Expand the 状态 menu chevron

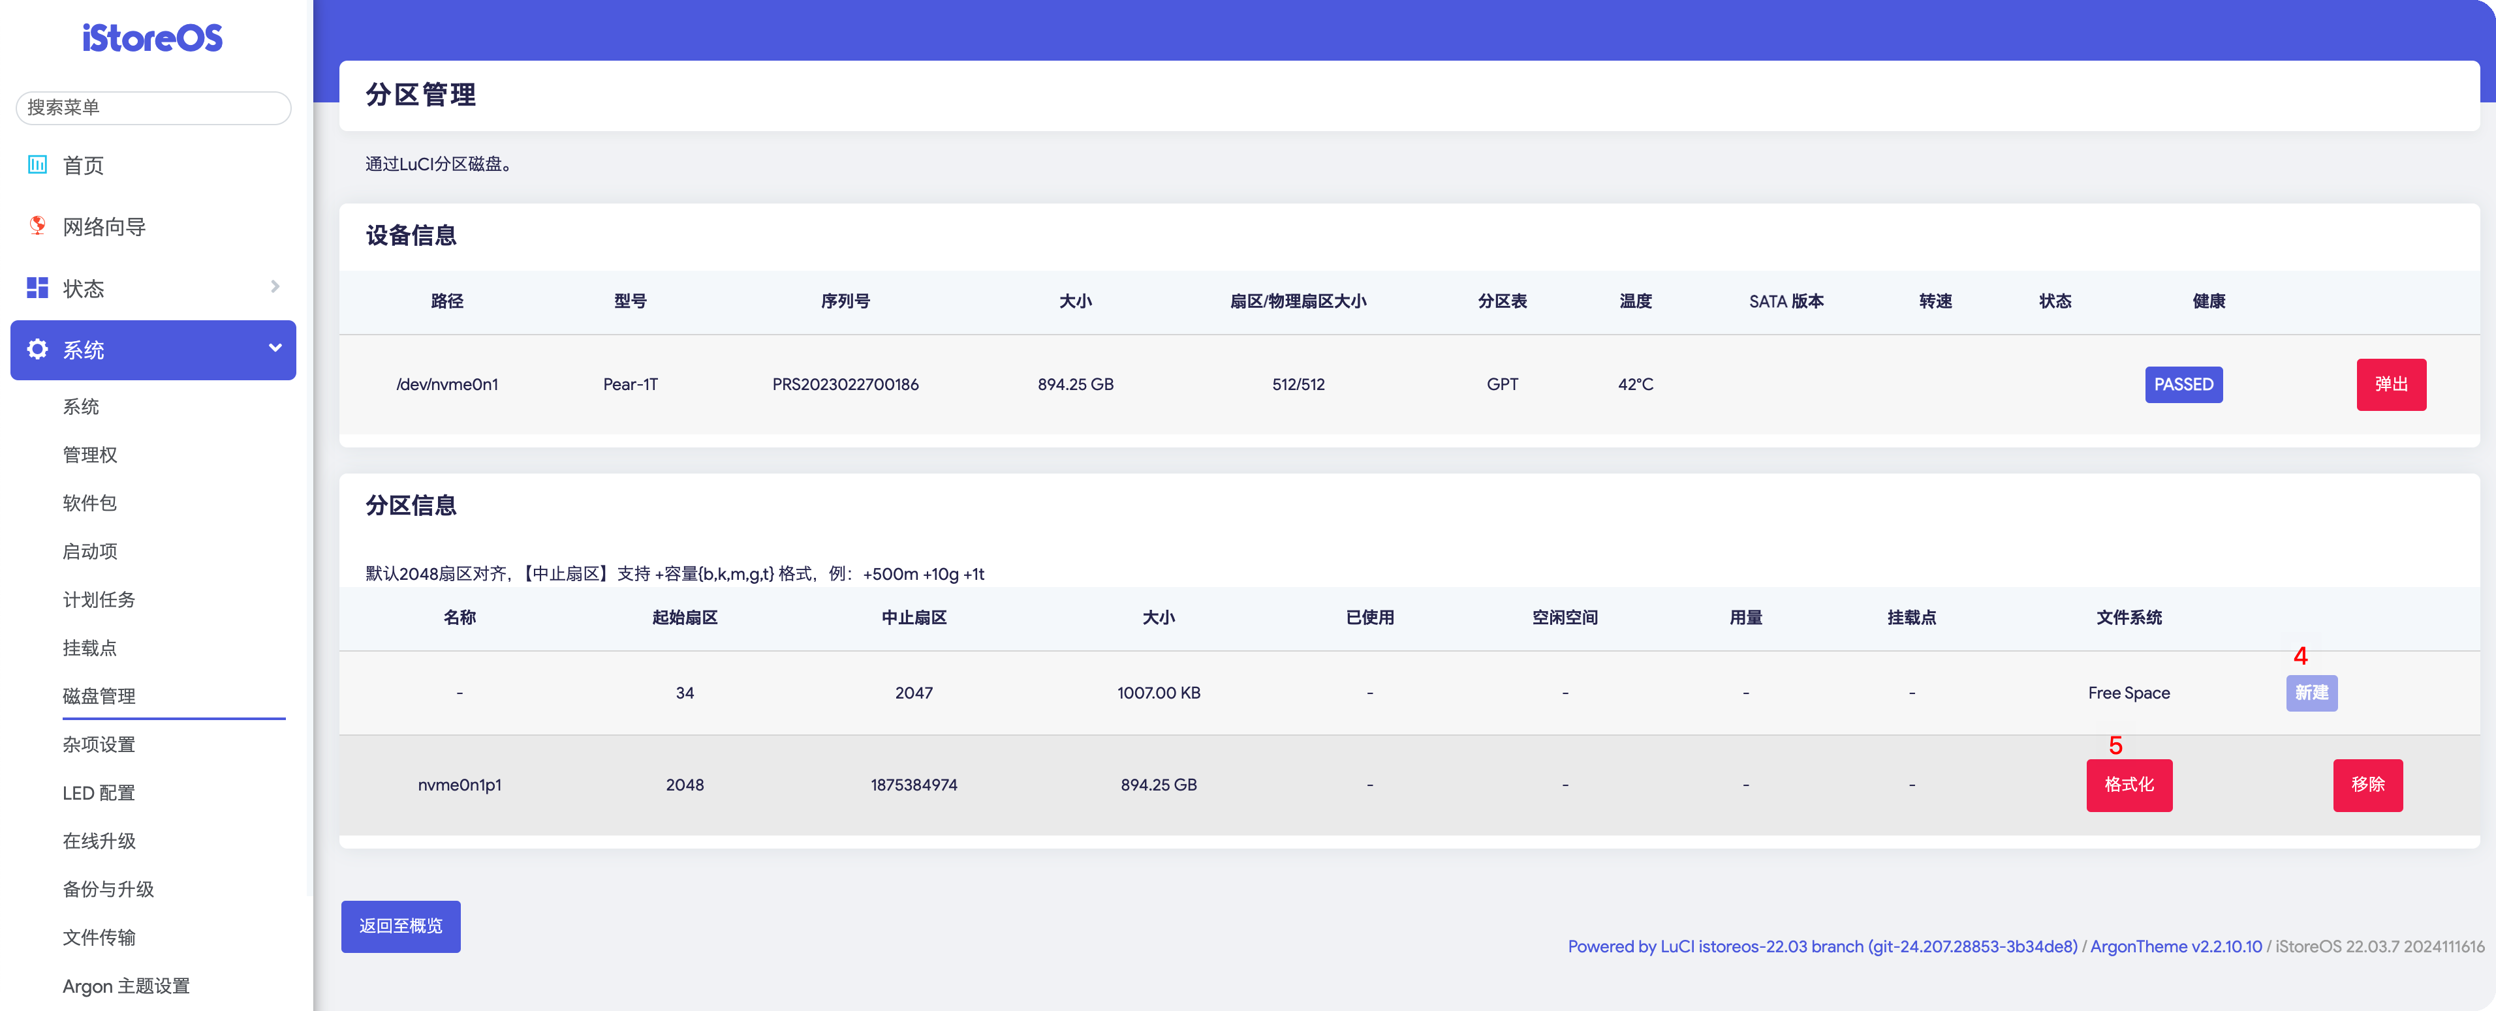[x=275, y=286]
